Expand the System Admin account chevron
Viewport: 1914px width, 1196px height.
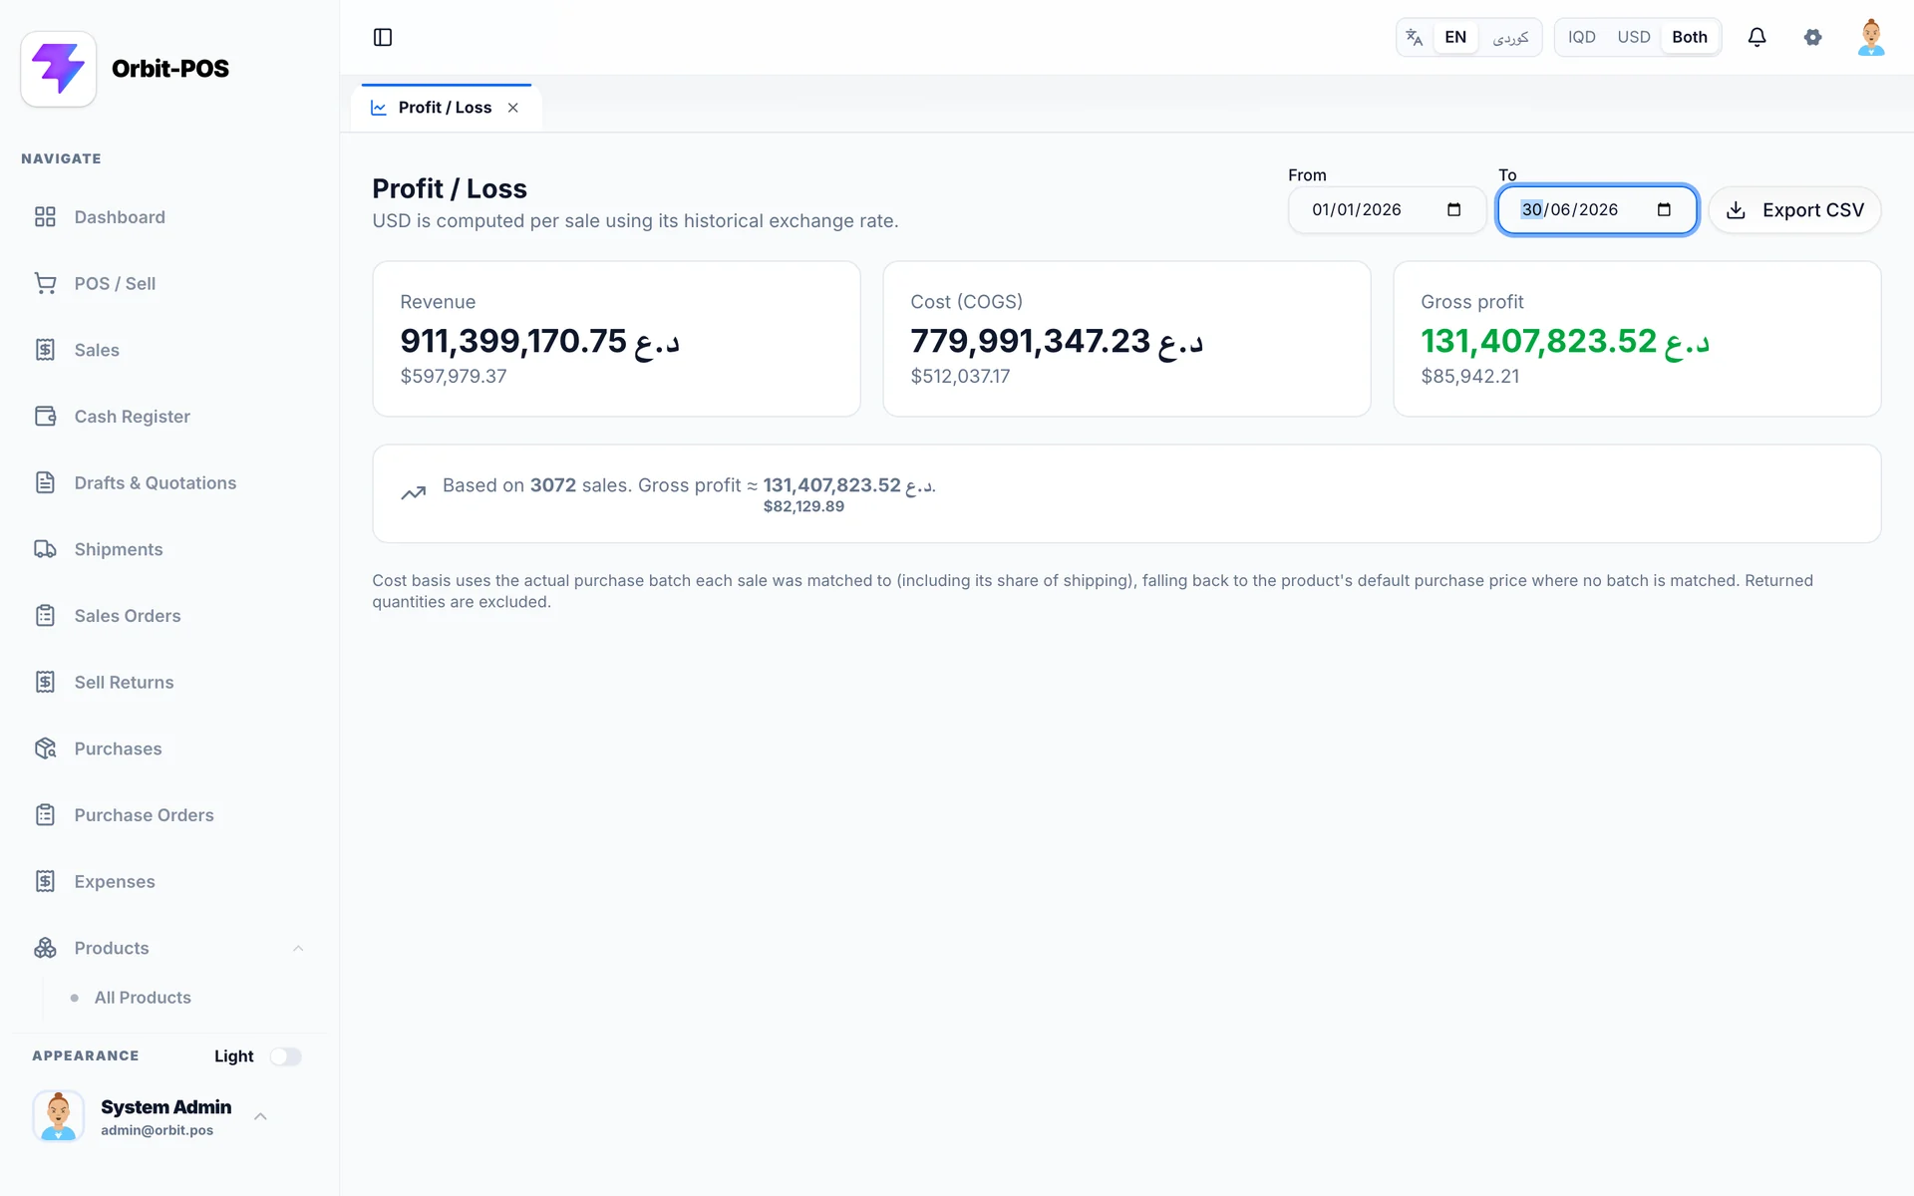tap(260, 1116)
